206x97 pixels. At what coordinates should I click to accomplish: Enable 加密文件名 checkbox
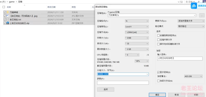pos(158,81)
